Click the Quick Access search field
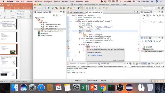The width and height of the screenshot is (165, 93). click(149, 8)
